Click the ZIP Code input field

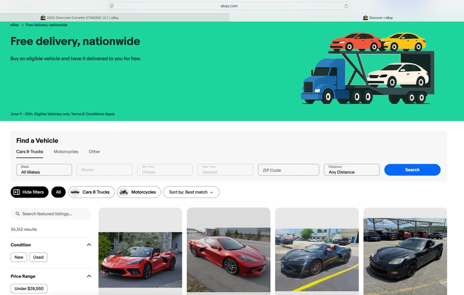[289, 170]
